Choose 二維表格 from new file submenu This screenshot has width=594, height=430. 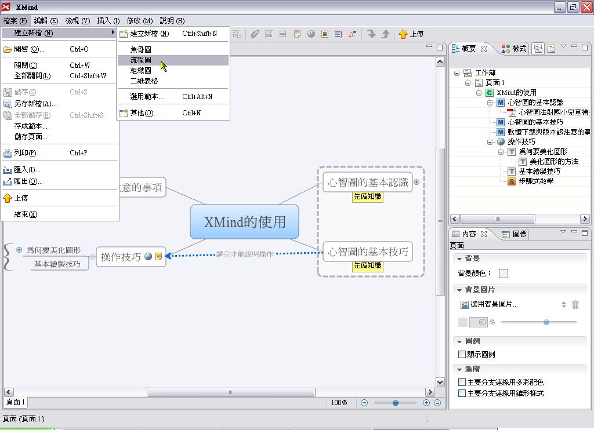tap(173, 81)
